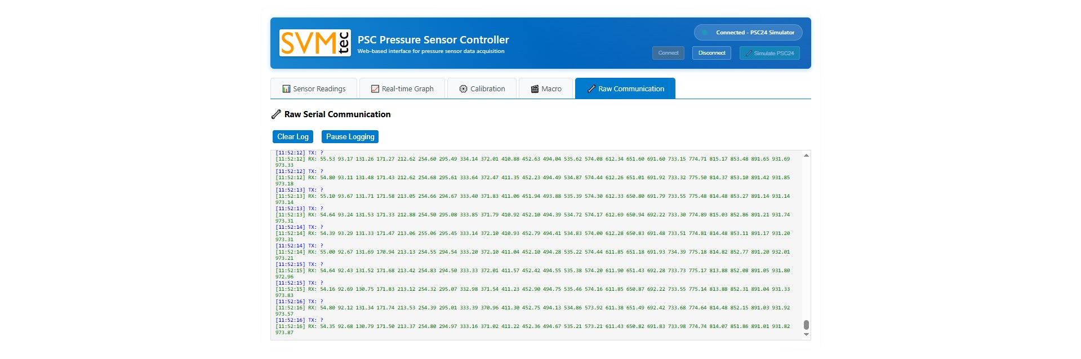1081x359 pixels.
Task: Click the Calibration gear icon
Action: (x=463, y=89)
